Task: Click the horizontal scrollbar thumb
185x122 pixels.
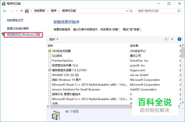Action: [91, 106]
